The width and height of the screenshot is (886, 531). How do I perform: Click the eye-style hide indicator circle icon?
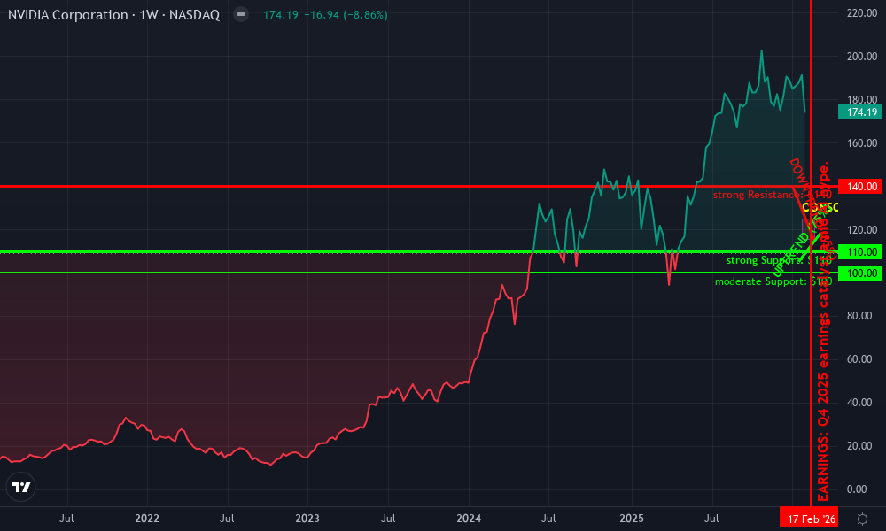(x=239, y=14)
